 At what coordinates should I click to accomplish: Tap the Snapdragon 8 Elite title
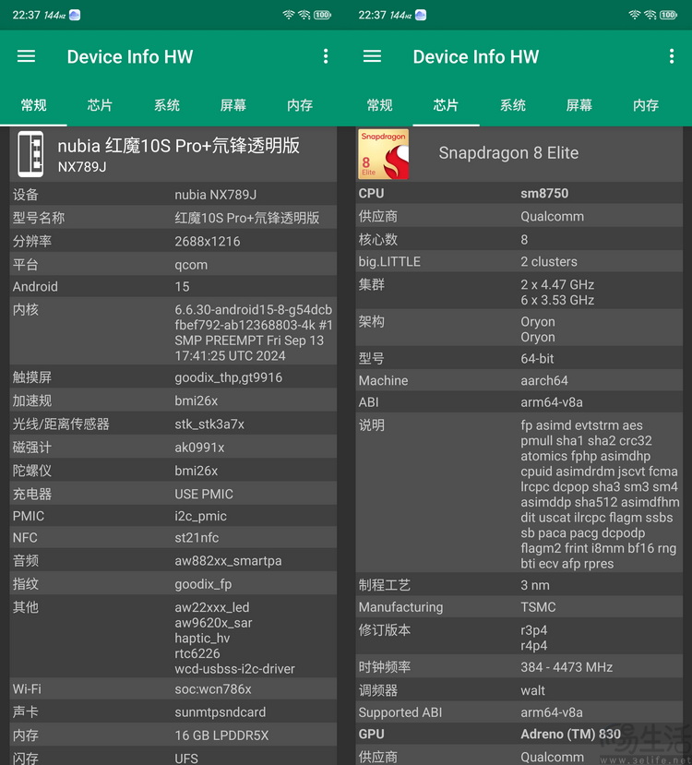click(508, 153)
